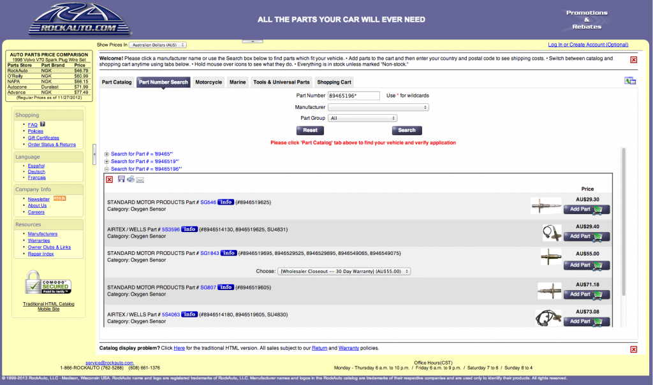653x385 pixels.
Task: Collapse the top header panel arrow
Action: click(253, 41)
